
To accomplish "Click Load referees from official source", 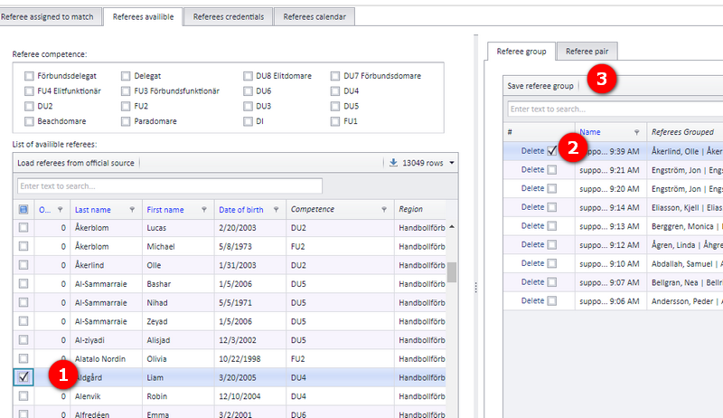I will (76, 163).
